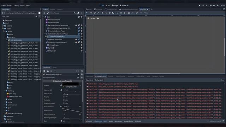The width and height of the screenshot is (226, 127).
Task: Click Expand All in errors panel
Action: (89, 80)
